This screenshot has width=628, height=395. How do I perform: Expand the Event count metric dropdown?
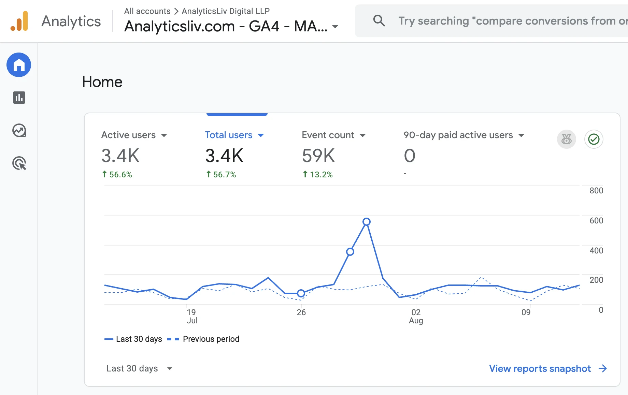click(x=363, y=135)
